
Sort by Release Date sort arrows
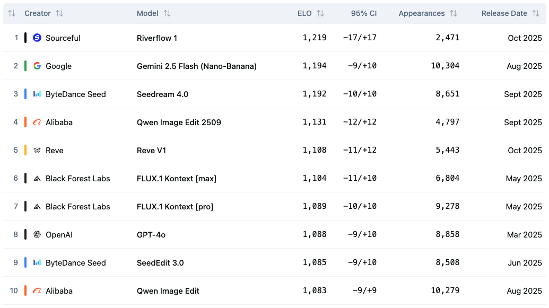pos(536,13)
